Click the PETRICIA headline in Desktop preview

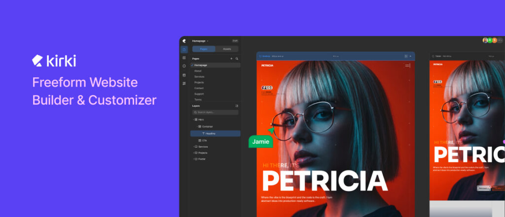click(x=325, y=181)
